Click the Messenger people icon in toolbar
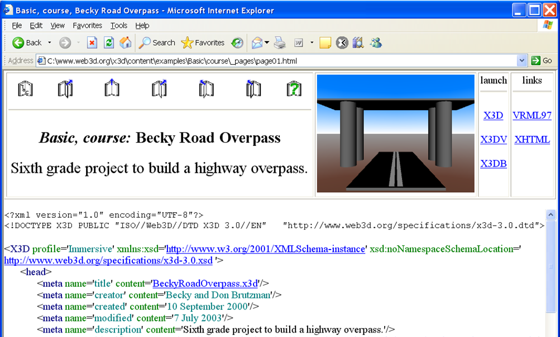Image resolution: width=560 pixels, height=337 pixels. (375, 43)
